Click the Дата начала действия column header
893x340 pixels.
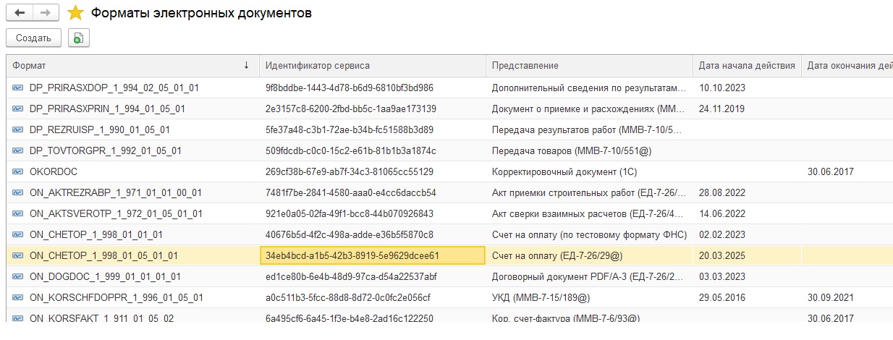pos(747,65)
